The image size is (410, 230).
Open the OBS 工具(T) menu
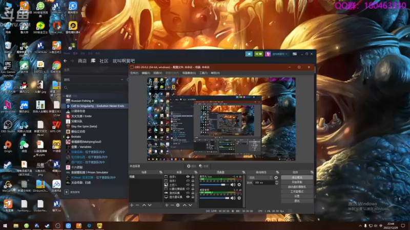tap(203, 73)
